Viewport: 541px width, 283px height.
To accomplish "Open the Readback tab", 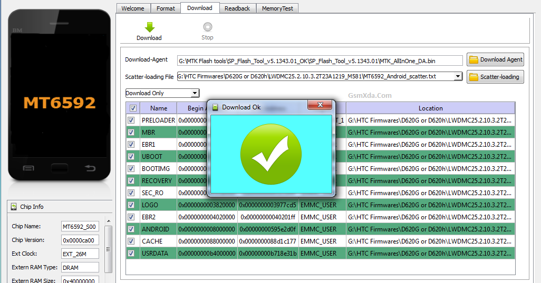I will point(237,8).
